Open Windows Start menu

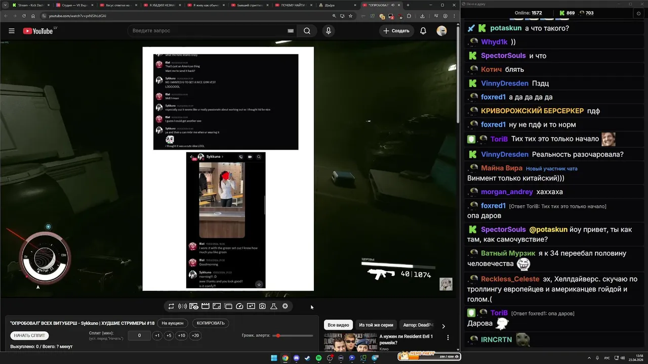274,358
